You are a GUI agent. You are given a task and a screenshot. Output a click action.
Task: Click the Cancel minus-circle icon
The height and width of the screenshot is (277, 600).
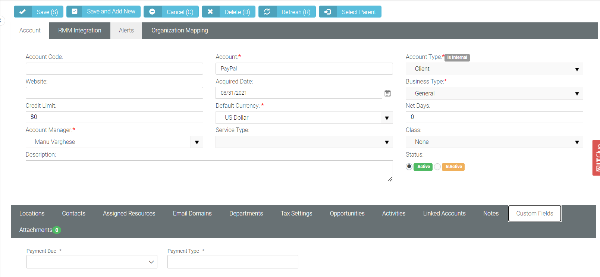tap(152, 12)
